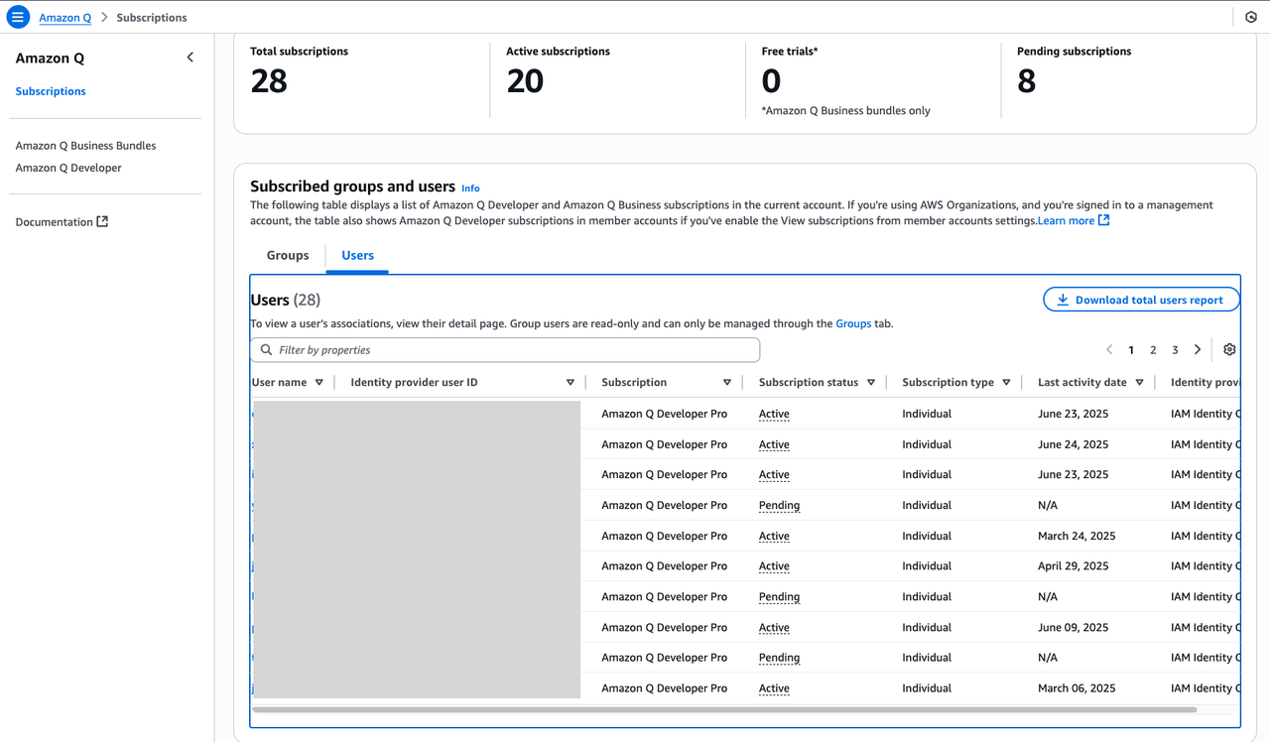1270x742 pixels.
Task: Open the hamburger navigation menu
Action: pos(18,17)
